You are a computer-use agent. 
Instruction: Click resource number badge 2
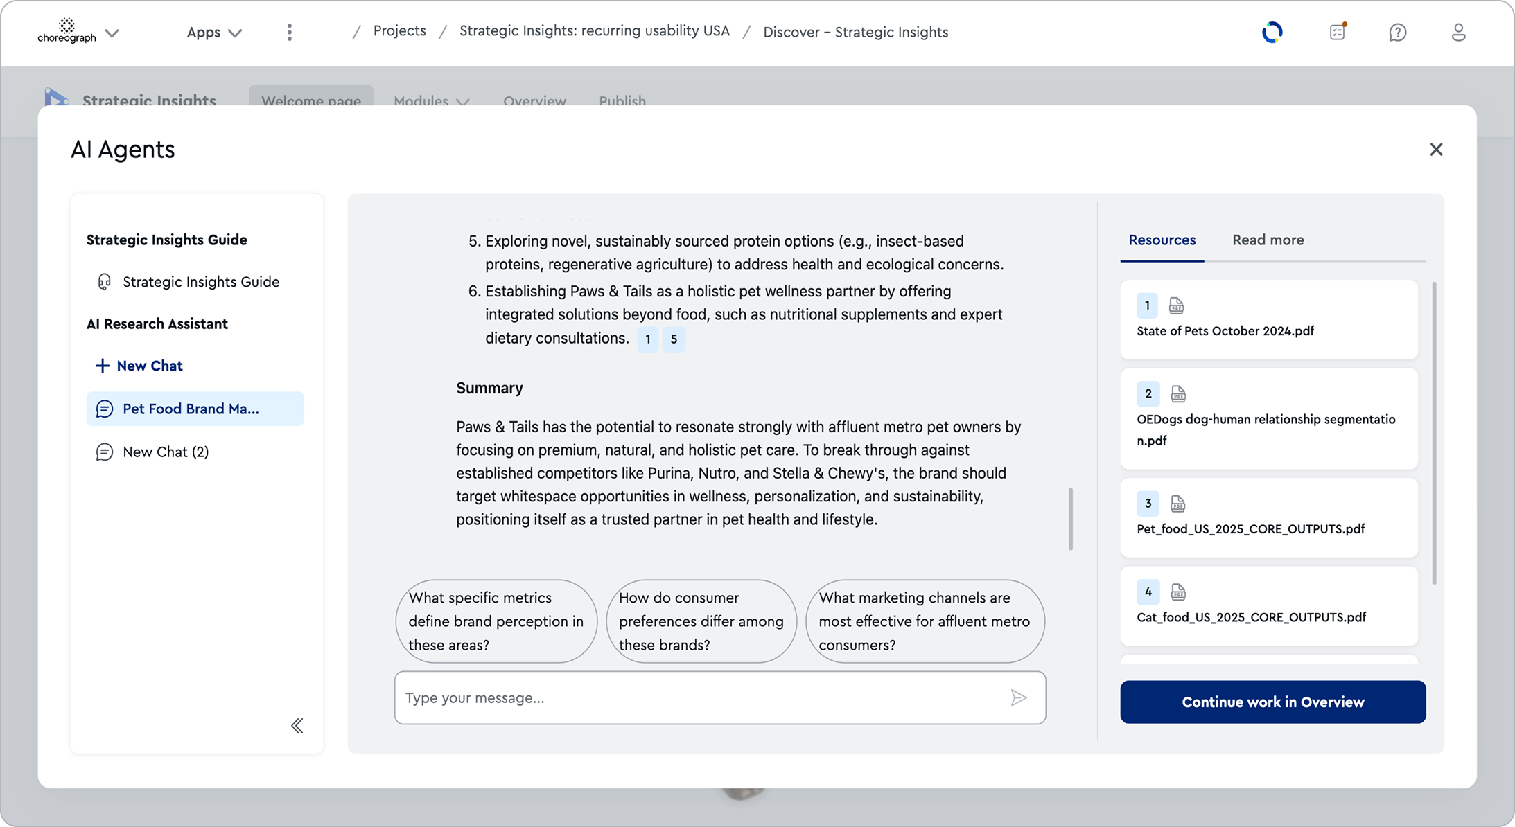(x=1148, y=394)
